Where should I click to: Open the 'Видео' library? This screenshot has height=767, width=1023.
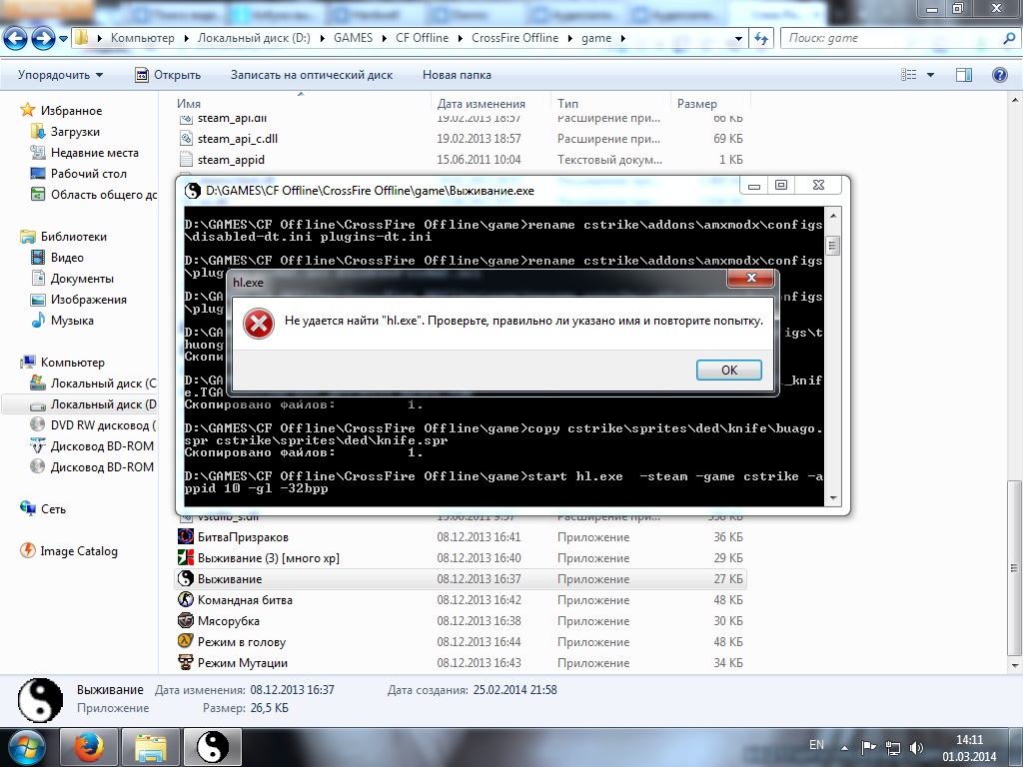coord(67,258)
